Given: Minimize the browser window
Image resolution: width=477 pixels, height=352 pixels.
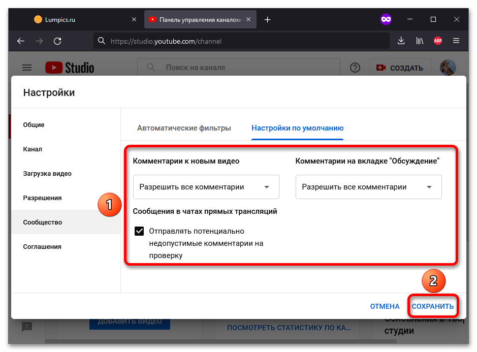Looking at the screenshot, I should tap(410, 19).
